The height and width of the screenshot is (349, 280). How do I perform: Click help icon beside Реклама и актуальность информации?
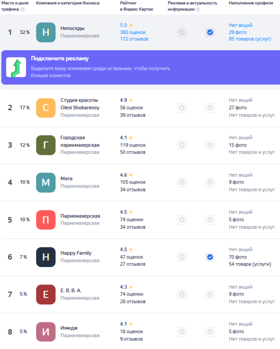tap(197, 9)
